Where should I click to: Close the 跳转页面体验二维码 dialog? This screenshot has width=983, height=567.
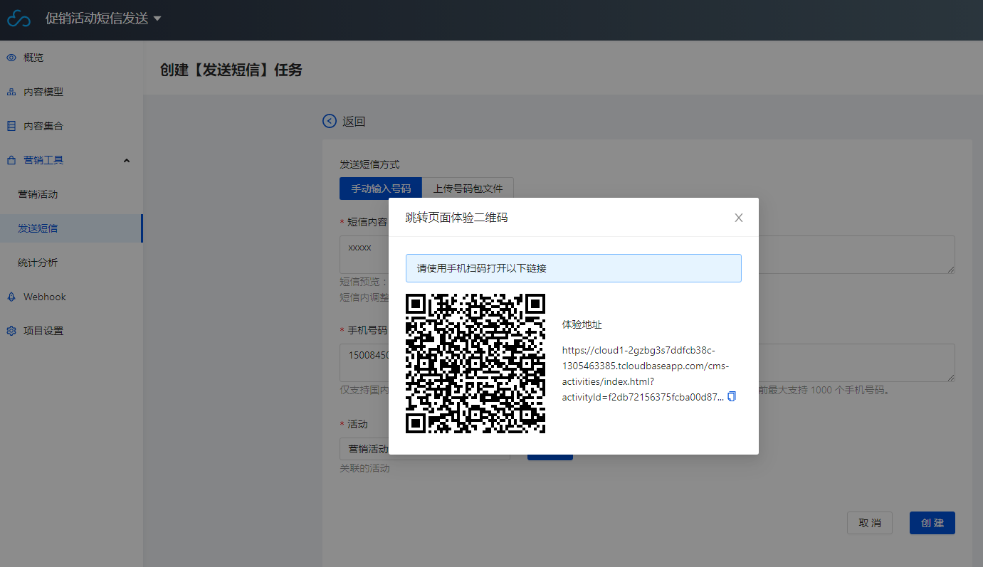[739, 218]
